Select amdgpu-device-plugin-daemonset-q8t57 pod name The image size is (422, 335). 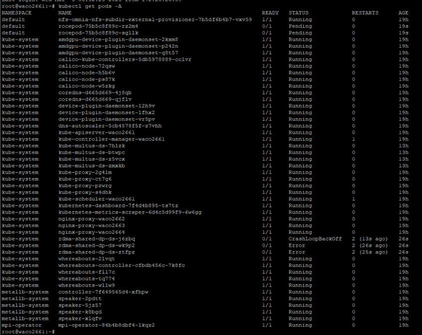(x=118, y=53)
